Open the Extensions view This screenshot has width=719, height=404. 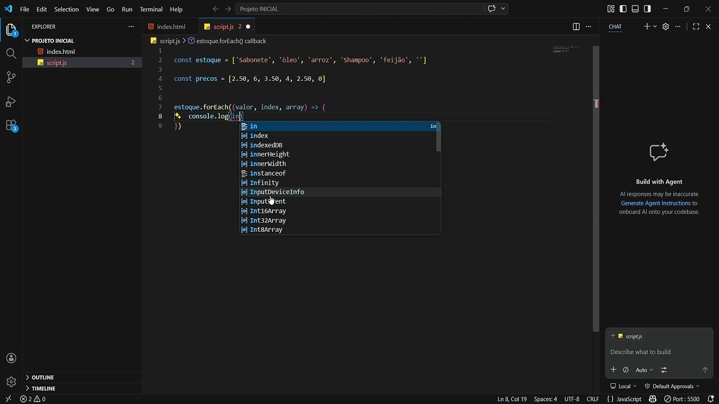coord(11,126)
